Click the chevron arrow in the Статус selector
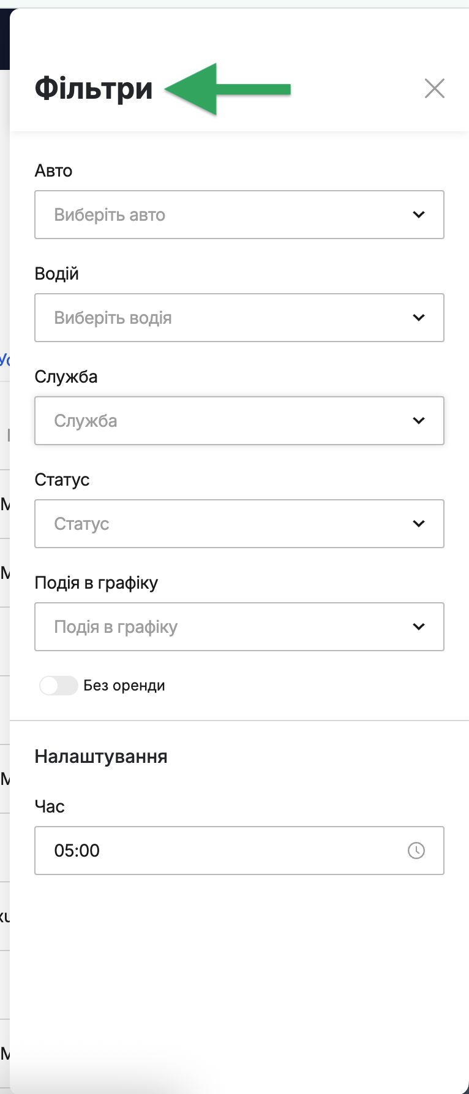 (x=419, y=524)
